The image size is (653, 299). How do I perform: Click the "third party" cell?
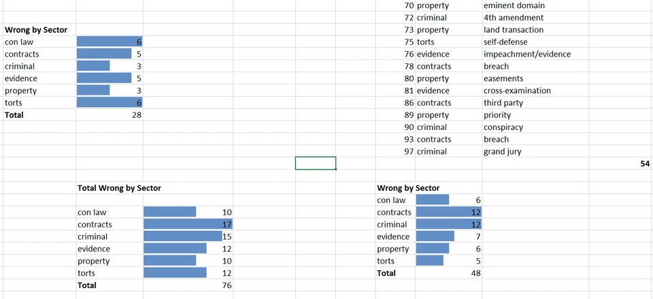pyautogui.click(x=503, y=103)
